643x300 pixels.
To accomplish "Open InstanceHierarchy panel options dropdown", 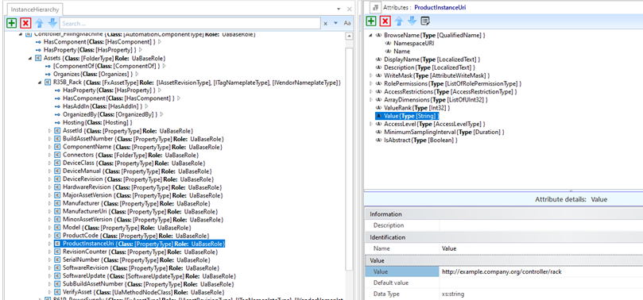I will (339, 9).
